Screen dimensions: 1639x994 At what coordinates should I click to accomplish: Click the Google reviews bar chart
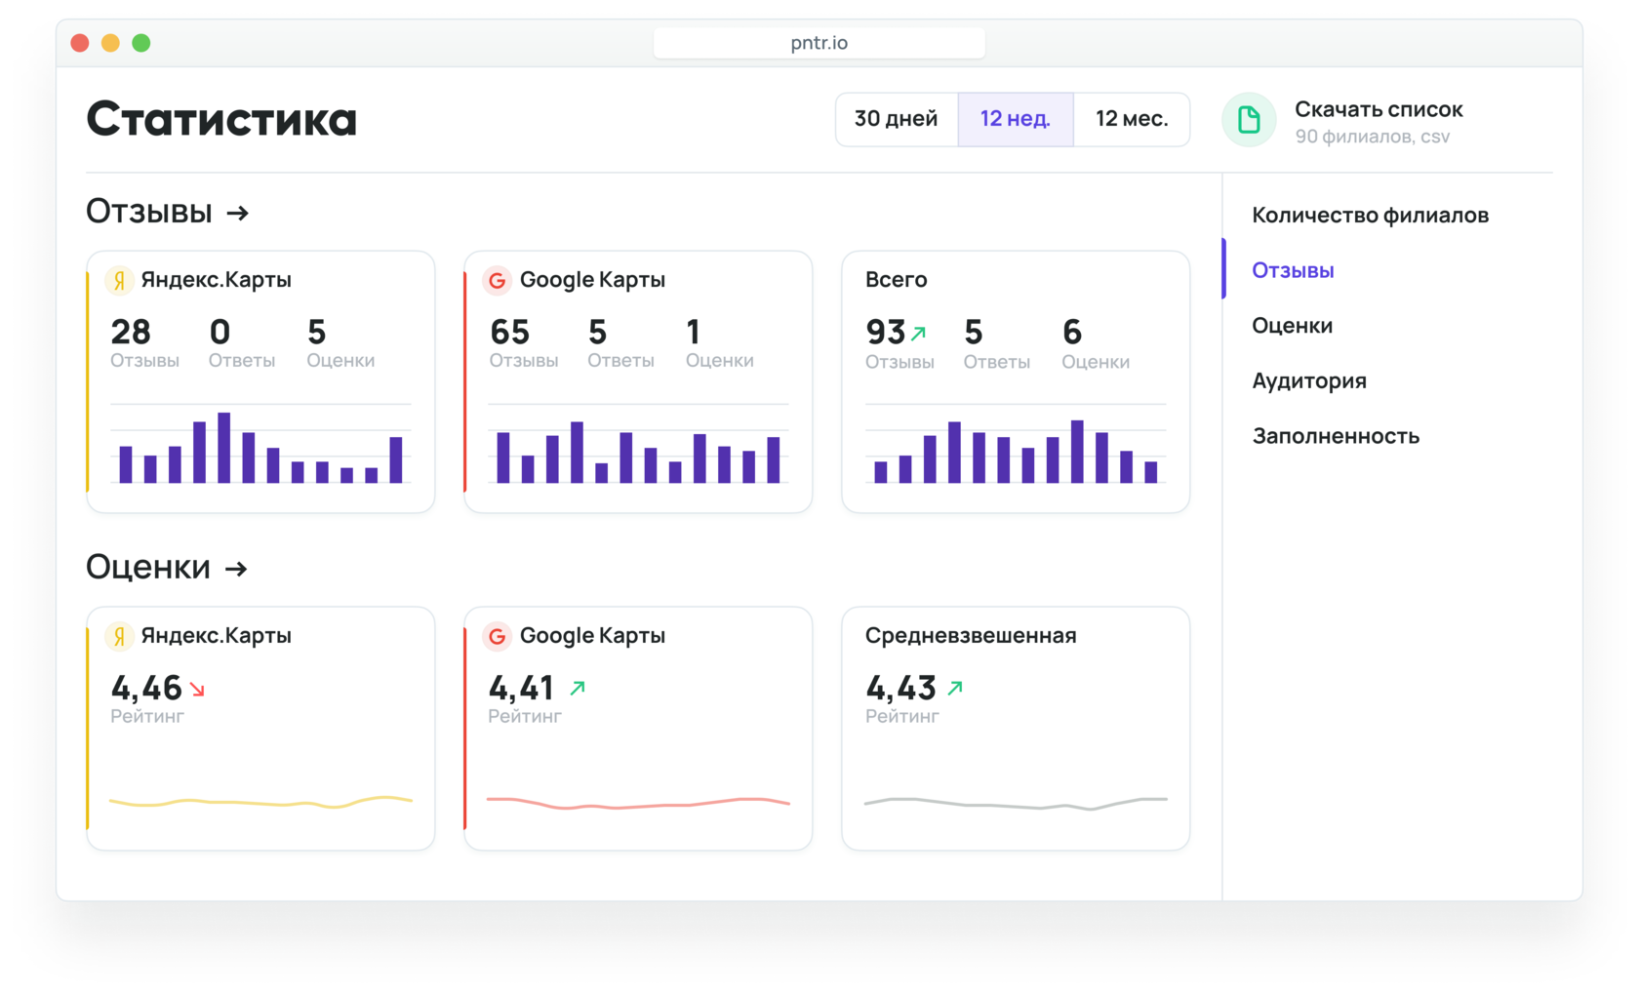click(x=638, y=445)
